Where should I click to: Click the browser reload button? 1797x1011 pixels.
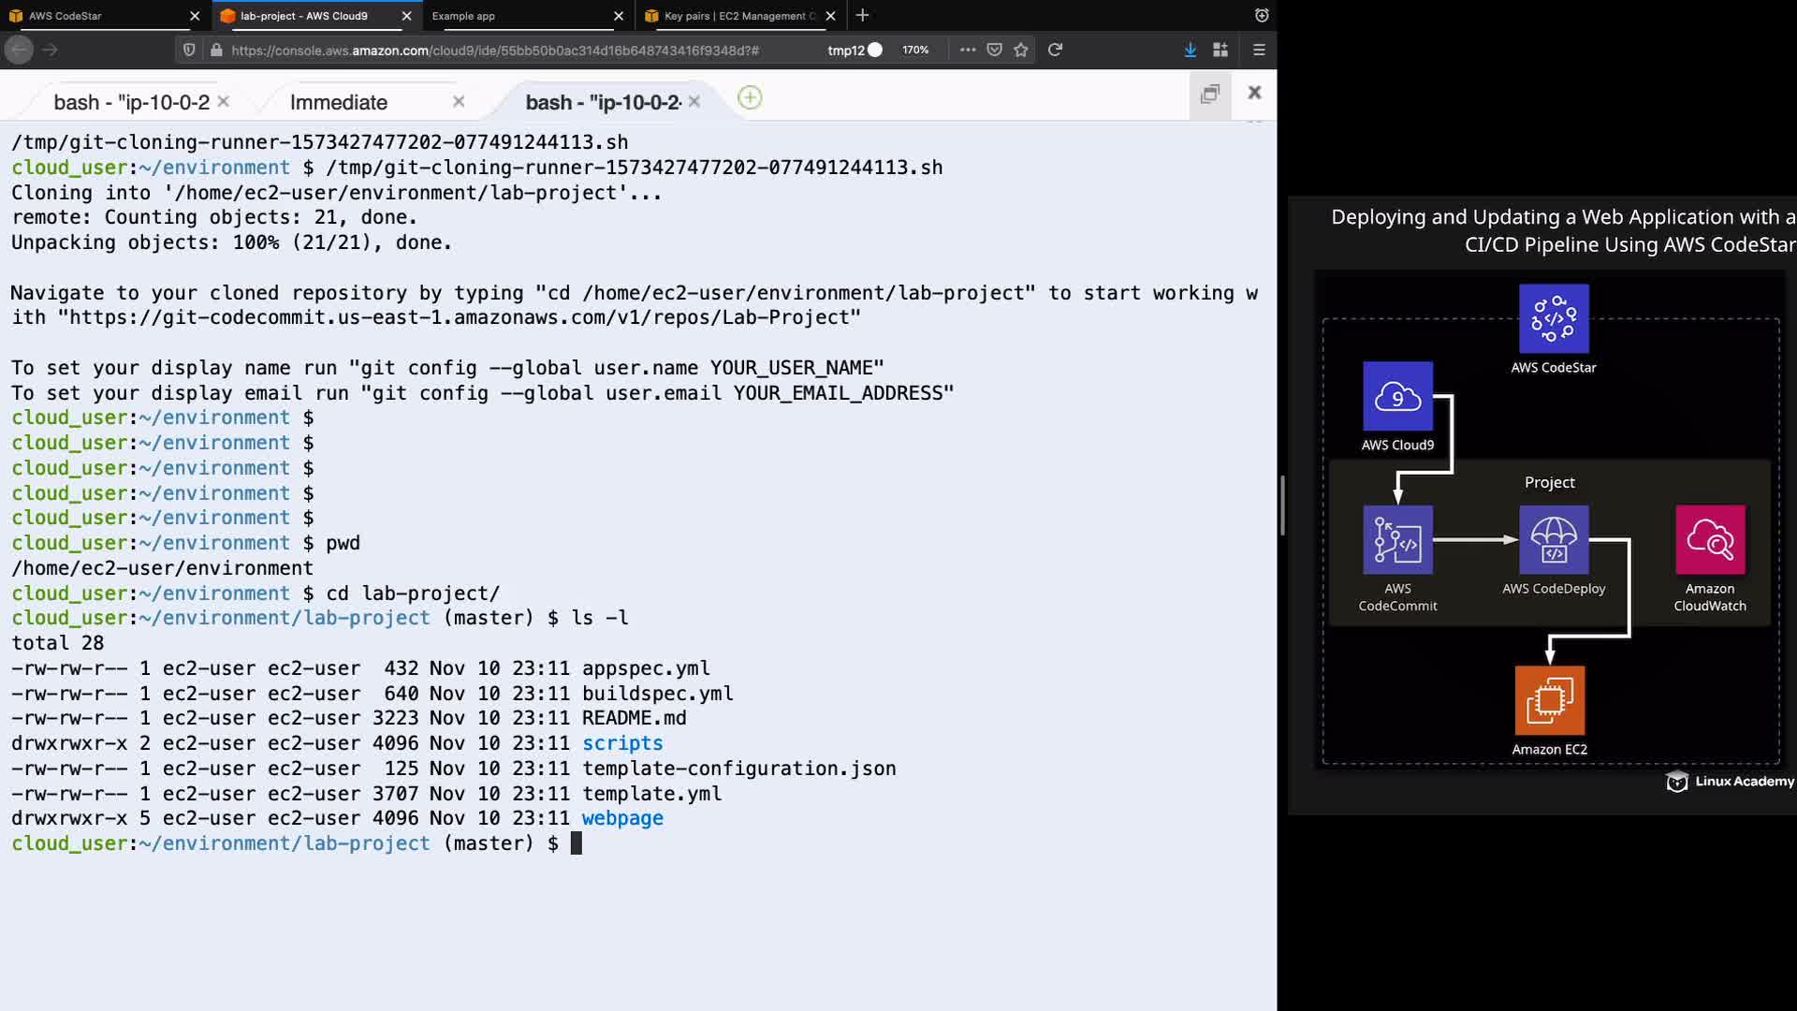point(1055,50)
